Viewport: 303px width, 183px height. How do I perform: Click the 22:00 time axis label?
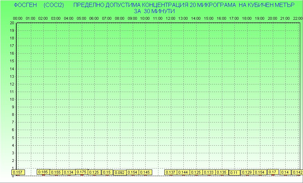coord(297,18)
